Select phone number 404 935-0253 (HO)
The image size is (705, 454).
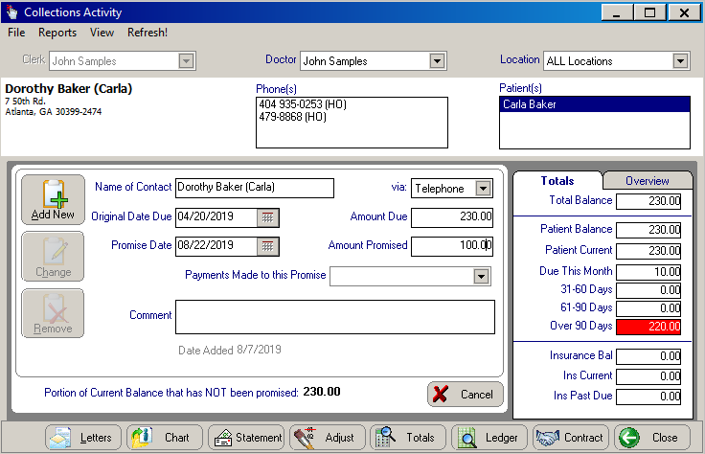point(303,104)
